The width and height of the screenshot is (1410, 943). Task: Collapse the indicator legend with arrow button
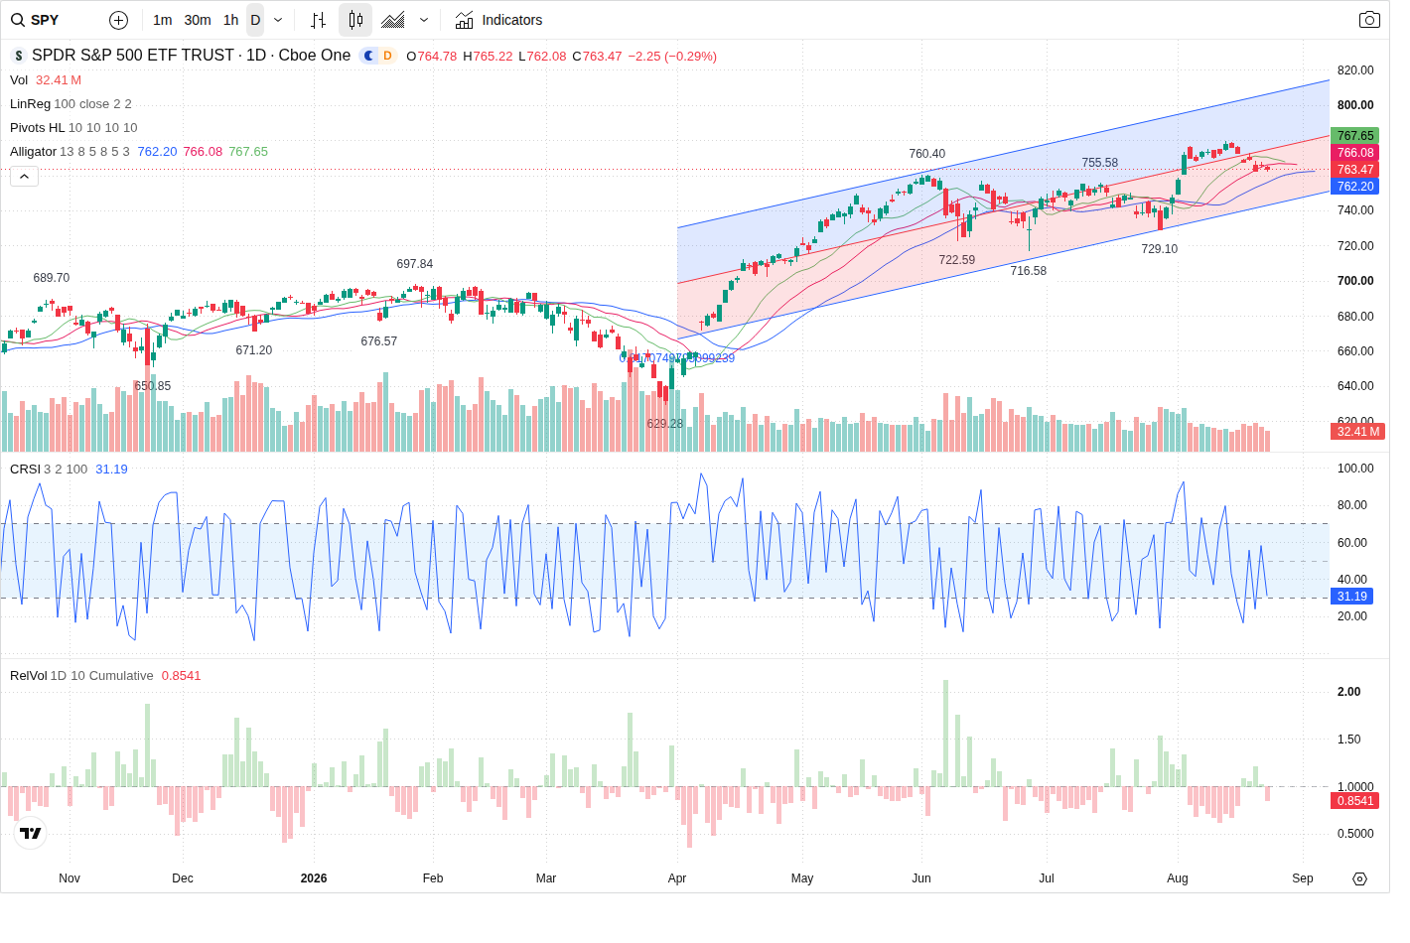24,177
